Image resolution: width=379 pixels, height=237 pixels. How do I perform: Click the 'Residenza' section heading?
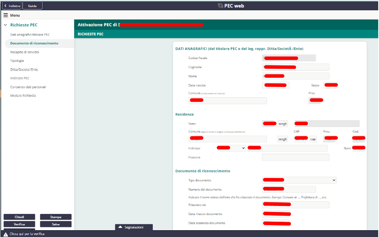[x=185, y=114]
